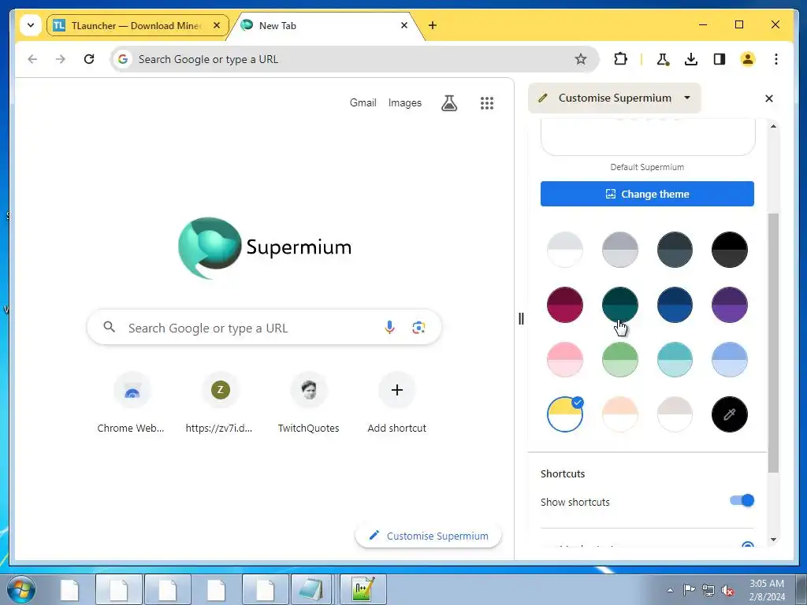Pick the aqua turquoise colour swatch
The height and width of the screenshot is (605, 807).
click(x=675, y=359)
